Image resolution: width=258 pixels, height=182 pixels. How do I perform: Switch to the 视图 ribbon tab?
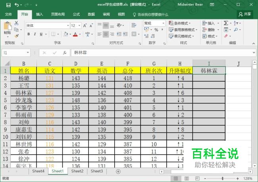click(121, 14)
